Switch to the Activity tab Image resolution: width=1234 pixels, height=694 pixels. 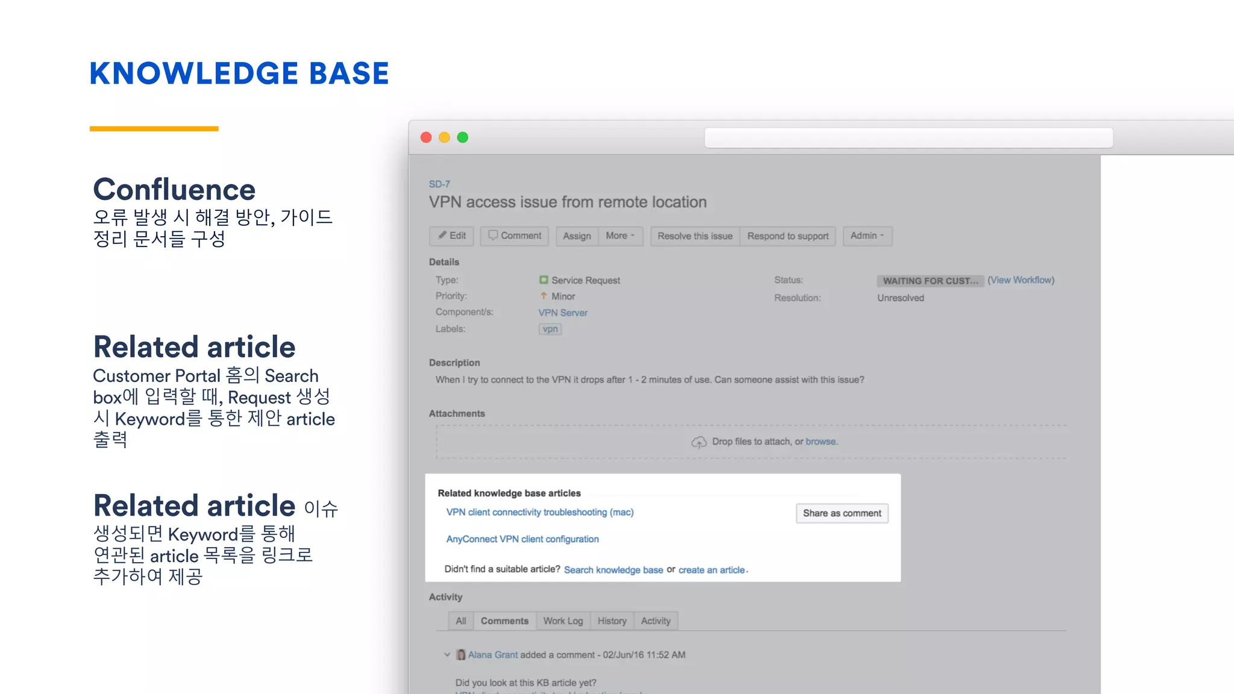(656, 621)
